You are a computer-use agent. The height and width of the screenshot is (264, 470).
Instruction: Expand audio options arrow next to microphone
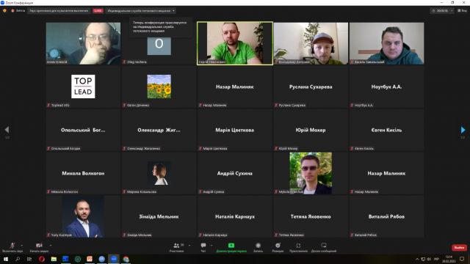click(x=21, y=246)
